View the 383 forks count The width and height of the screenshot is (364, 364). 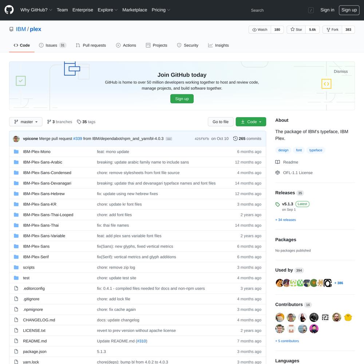point(348,29)
